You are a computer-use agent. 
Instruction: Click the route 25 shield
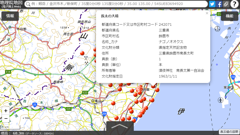(x=34, y=105)
